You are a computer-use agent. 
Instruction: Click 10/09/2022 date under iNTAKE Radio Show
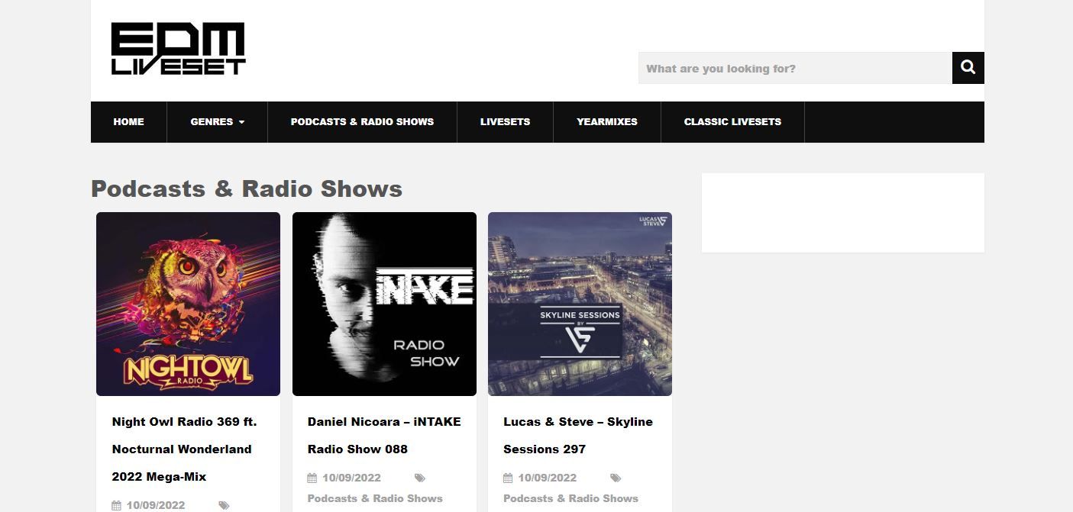(351, 478)
